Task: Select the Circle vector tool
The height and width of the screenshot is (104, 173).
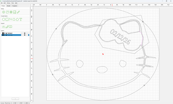Action: pyautogui.click(x=4, y=19)
